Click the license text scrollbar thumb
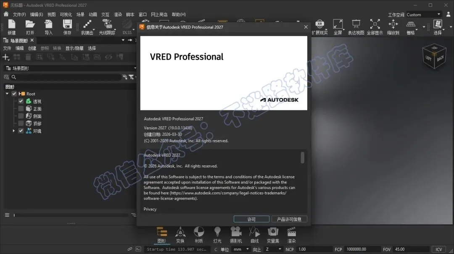Image resolution: width=454 pixels, height=254 pixels. point(303,158)
